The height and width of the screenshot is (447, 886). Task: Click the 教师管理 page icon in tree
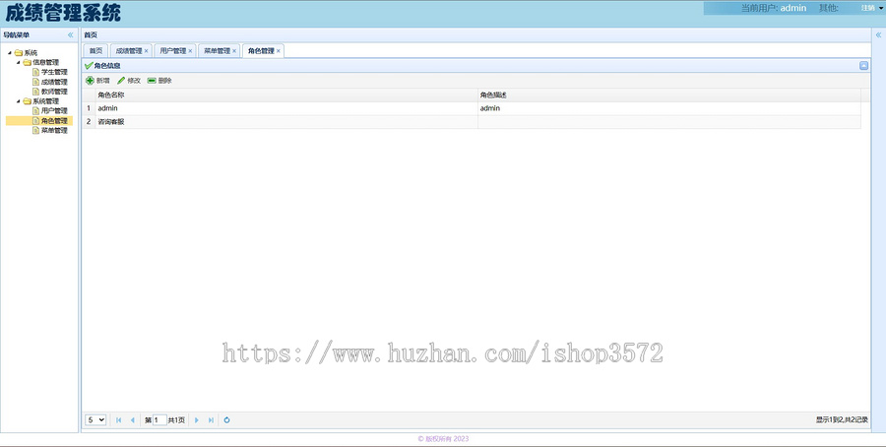(x=36, y=92)
